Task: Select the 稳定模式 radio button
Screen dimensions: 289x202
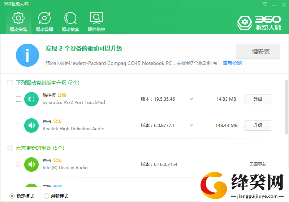Action: [x=12, y=196]
